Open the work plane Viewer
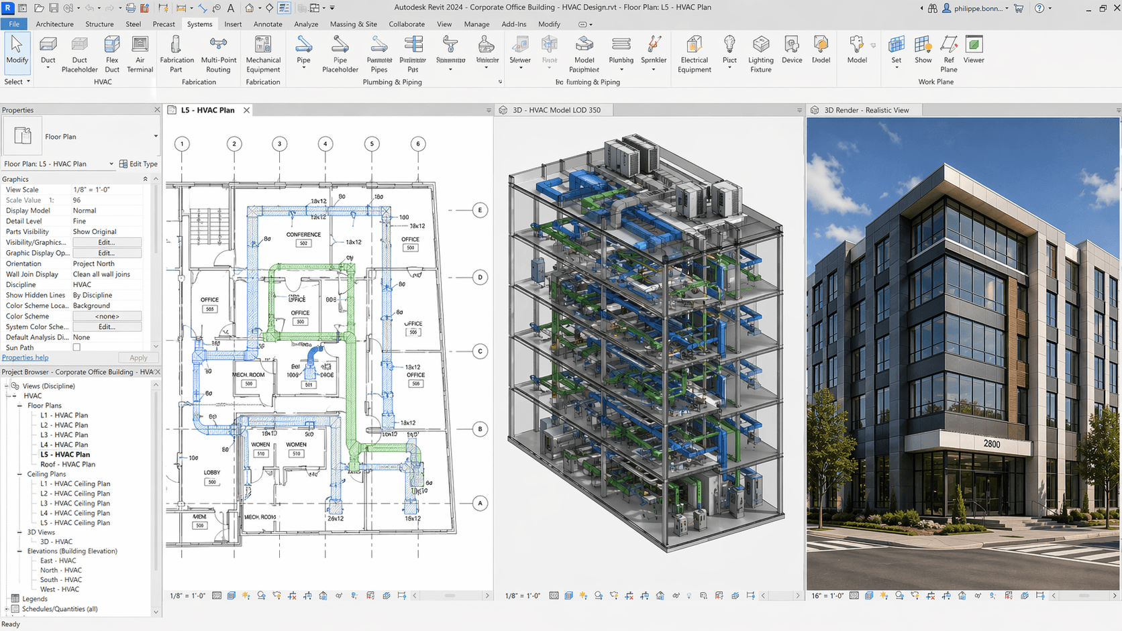 click(974, 50)
